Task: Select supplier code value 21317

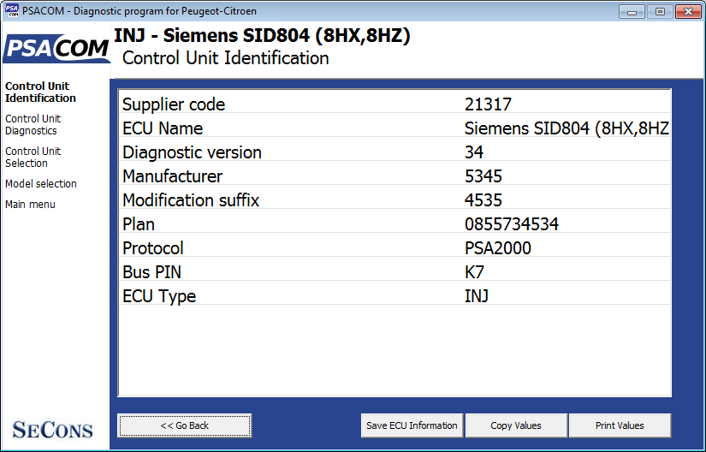Action: (x=488, y=104)
